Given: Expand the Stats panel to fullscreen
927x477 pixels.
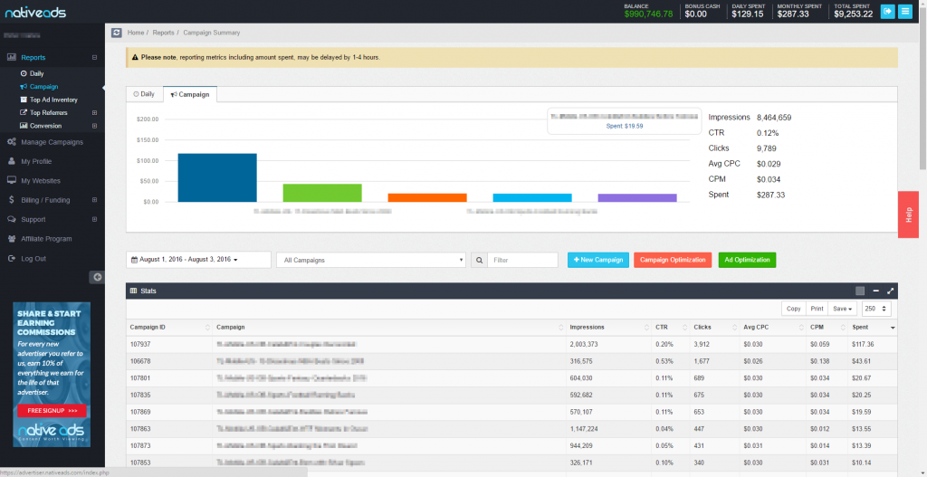Looking at the screenshot, I should coord(891,291).
